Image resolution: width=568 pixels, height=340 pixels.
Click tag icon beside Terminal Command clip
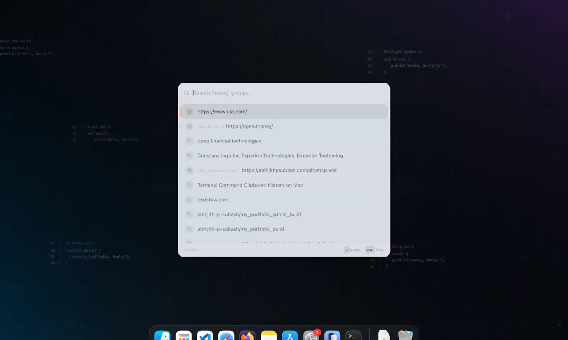190,185
